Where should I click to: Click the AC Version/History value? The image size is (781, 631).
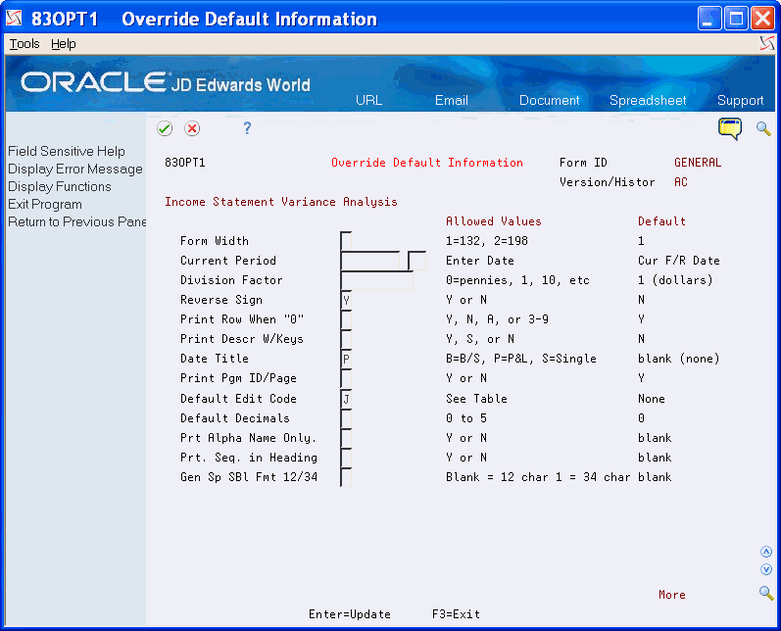coord(680,182)
